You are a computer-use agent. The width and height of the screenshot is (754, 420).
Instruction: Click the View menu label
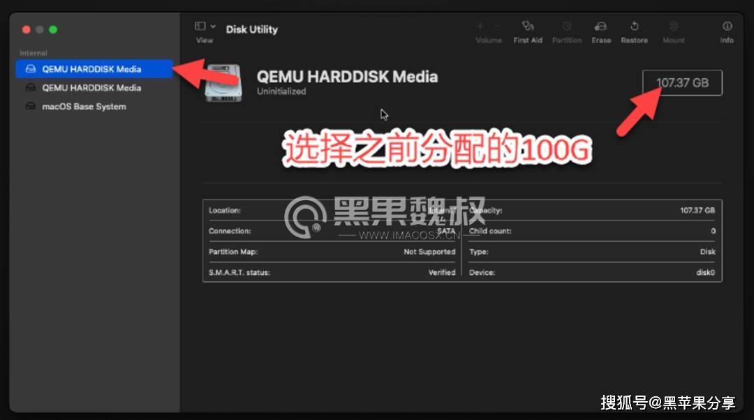[x=204, y=40]
